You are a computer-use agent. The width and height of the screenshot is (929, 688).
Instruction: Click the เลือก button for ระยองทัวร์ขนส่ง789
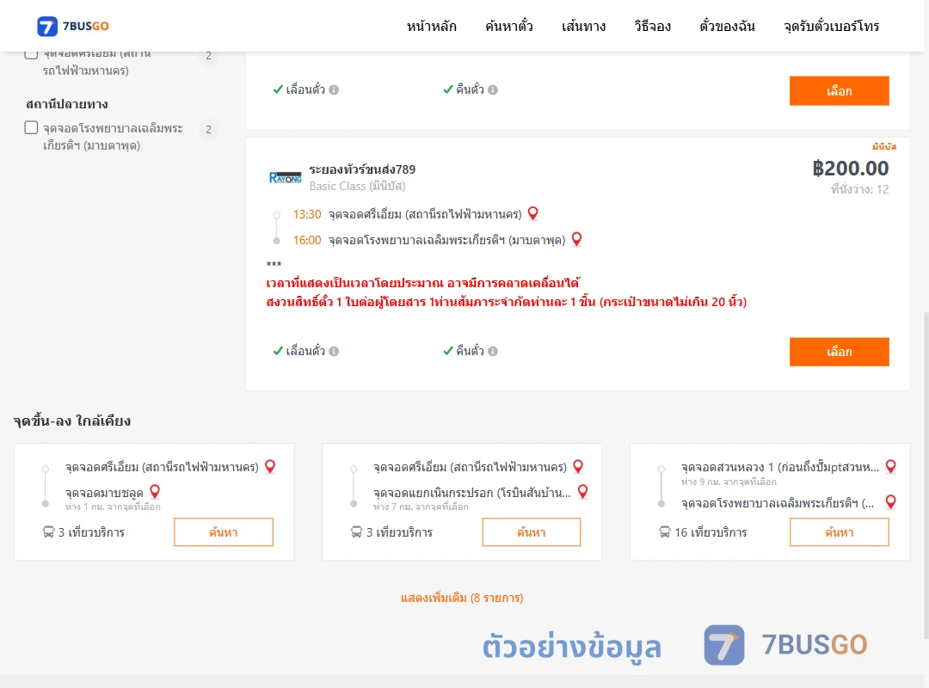coord(839,352)
